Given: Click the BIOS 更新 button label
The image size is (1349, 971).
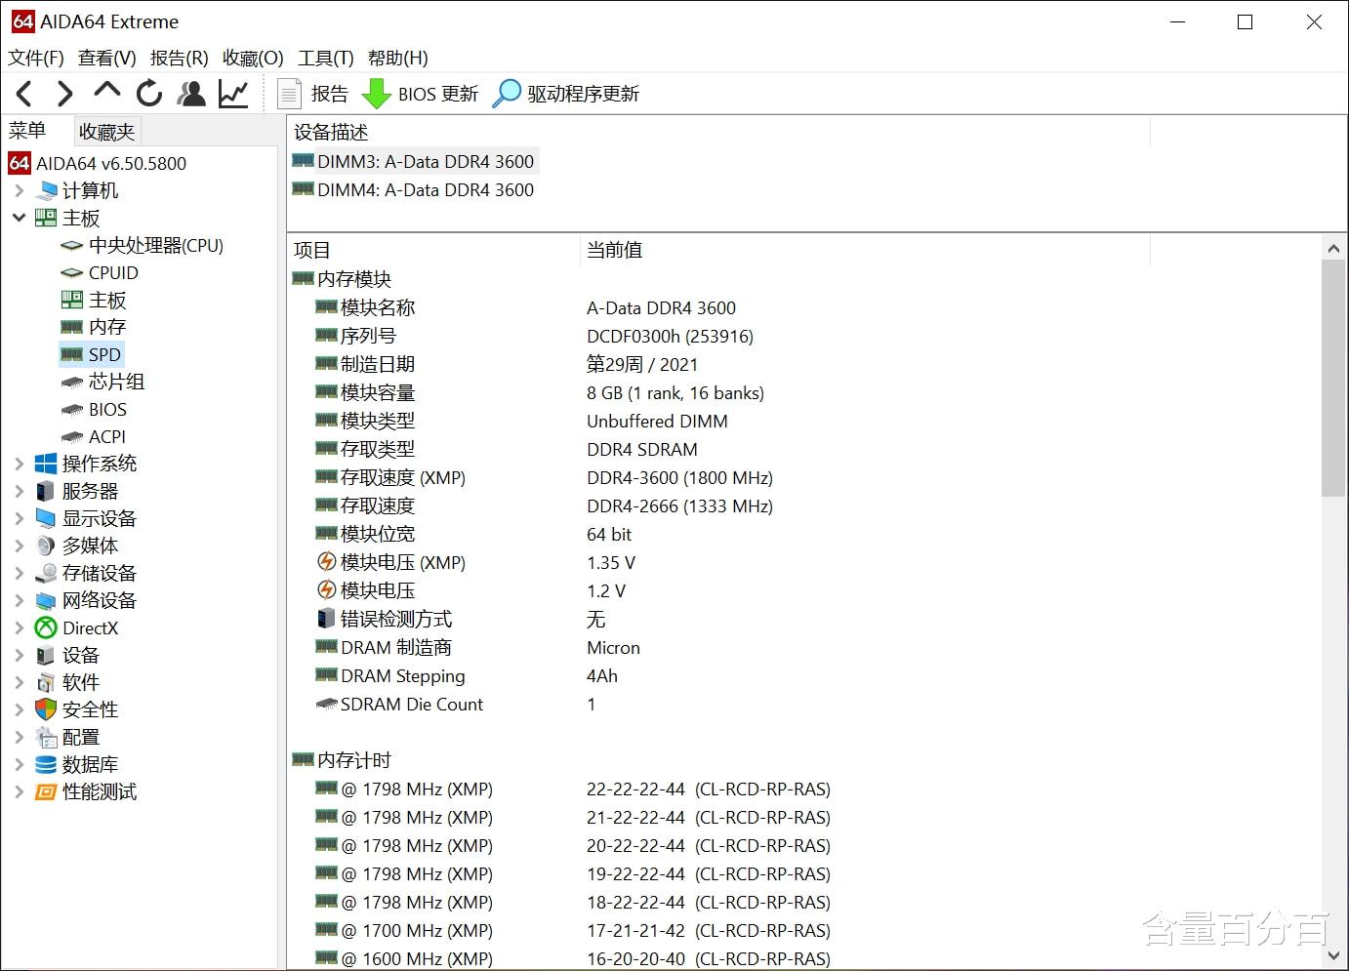Looking at the screenshot, I should 438,94.
